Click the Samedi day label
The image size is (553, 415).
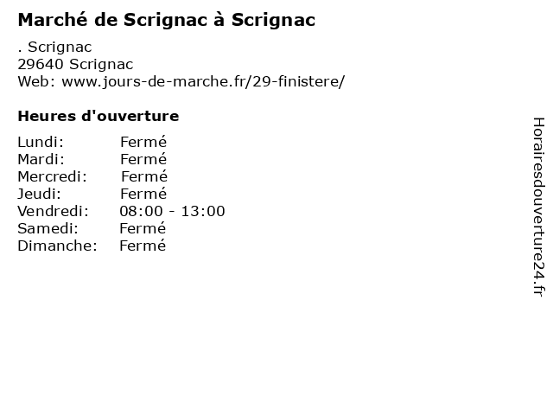click(x=48, y=228)
